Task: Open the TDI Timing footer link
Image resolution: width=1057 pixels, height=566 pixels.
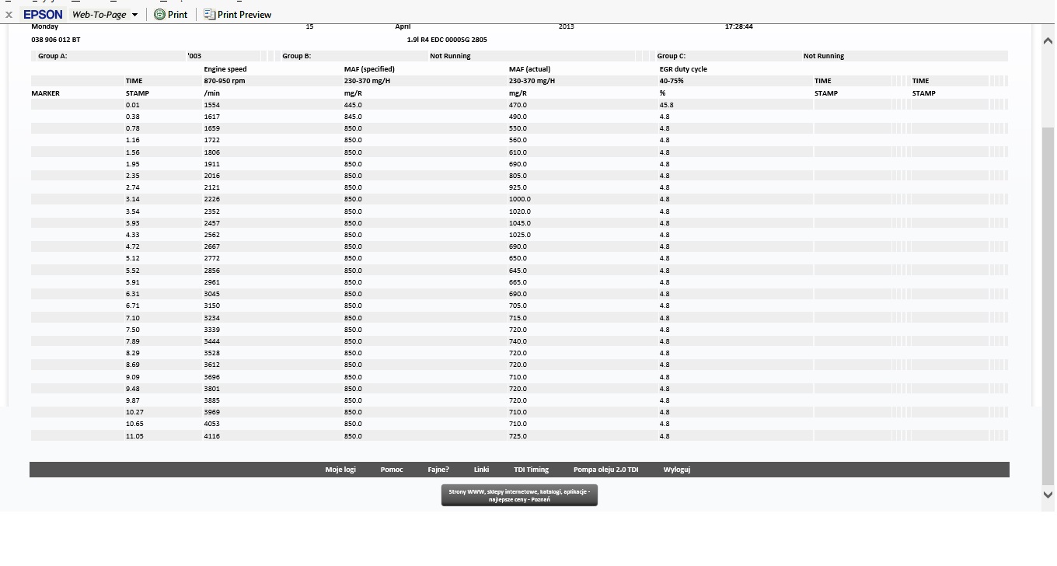Action: (531, 470)
